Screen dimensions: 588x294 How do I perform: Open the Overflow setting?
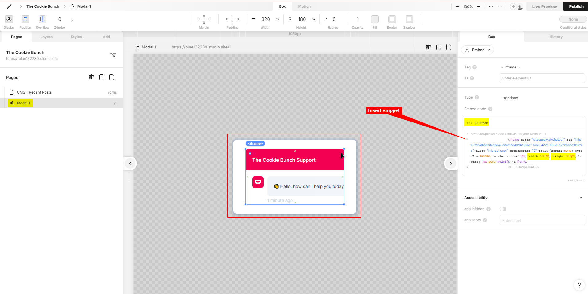pyautogui.click(x=42, y=19)
